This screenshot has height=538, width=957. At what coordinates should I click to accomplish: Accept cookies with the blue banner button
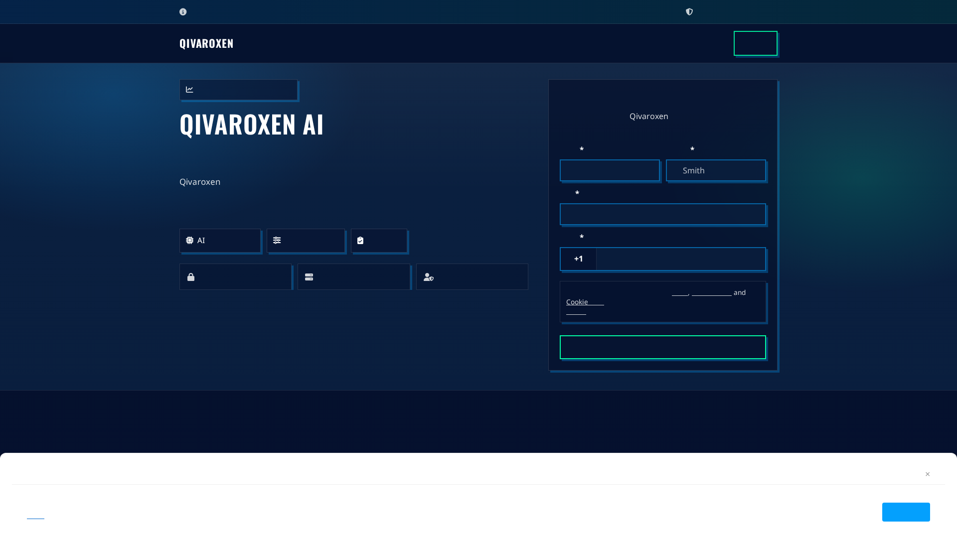point(906,512)
